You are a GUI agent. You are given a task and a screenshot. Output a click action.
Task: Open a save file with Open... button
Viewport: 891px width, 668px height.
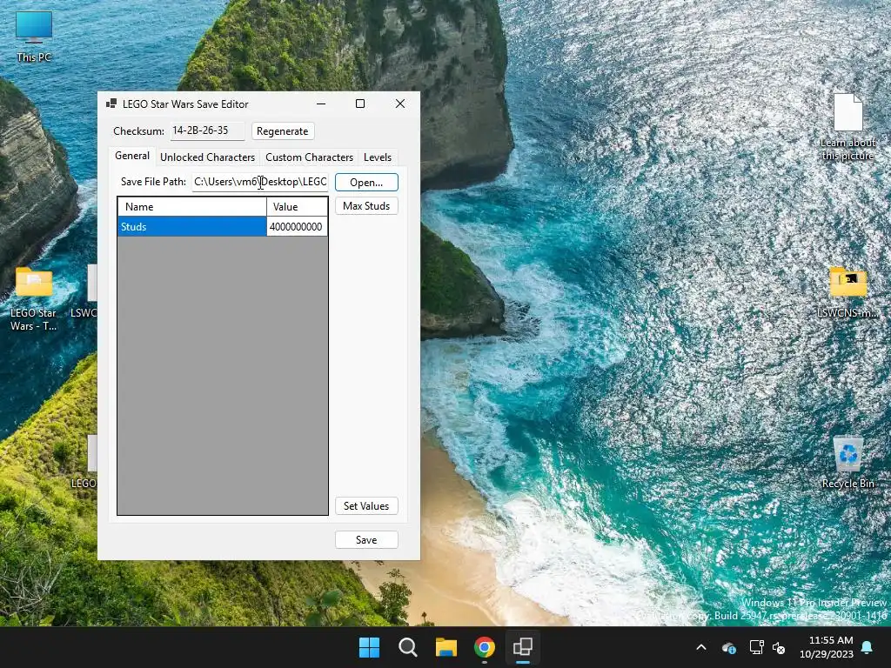[366, 183]
